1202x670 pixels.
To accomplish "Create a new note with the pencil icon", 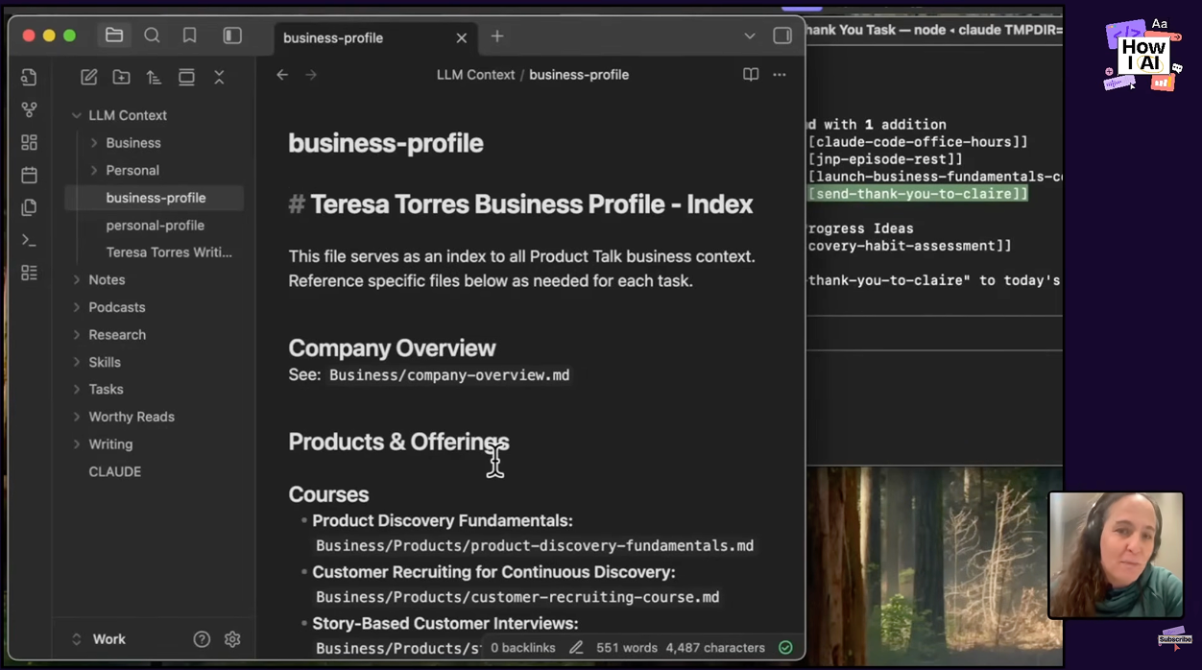I will [89, 78].
